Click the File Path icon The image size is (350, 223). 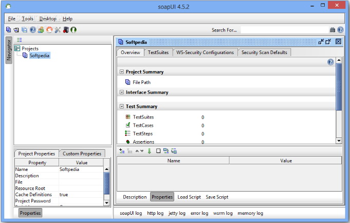(127, 82)
